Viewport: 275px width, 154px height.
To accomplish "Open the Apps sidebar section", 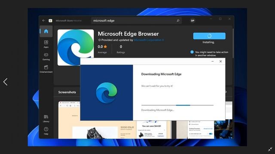I will point(46,44).
